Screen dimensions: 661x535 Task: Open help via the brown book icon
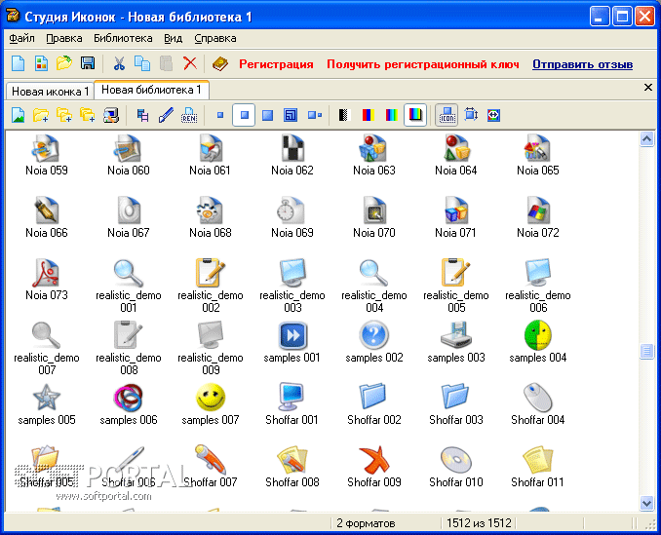tap(220, 64)
